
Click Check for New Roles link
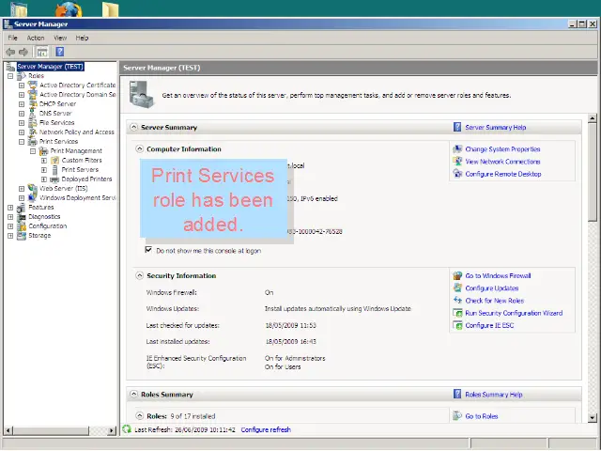click(x=495, y=301)
